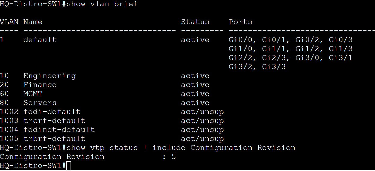
Task: Click the 'show vtp status' command text
Action: coord(102,148)
